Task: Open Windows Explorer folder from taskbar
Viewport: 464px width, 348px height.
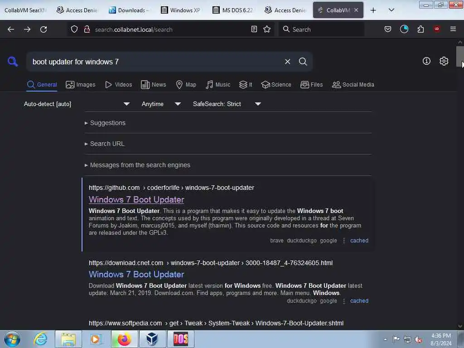Action: [68, 339]
